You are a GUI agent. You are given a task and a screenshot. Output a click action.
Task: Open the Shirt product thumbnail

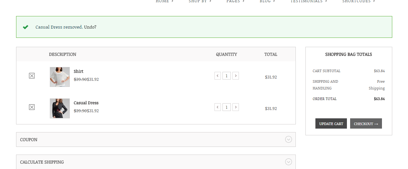click(x=60, y=77)
